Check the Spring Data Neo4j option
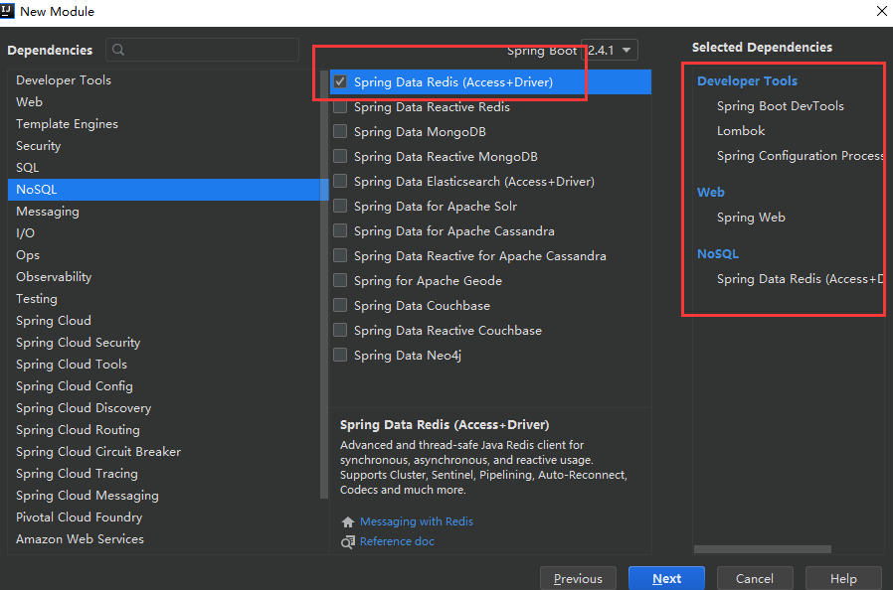 tap(340, 356)
